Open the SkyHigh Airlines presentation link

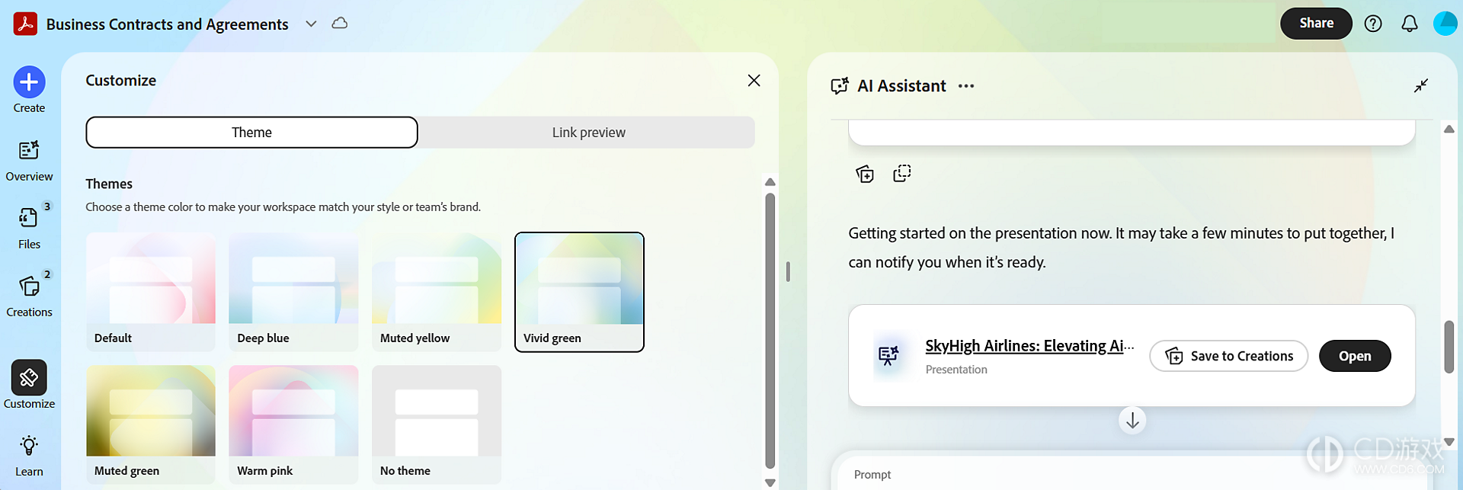click(x=1029, y=346)
